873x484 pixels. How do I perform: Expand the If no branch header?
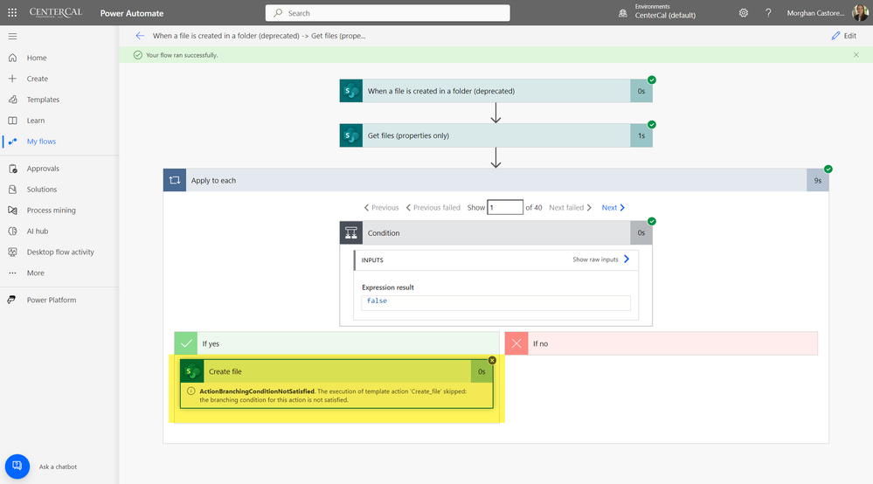[662, 343]
